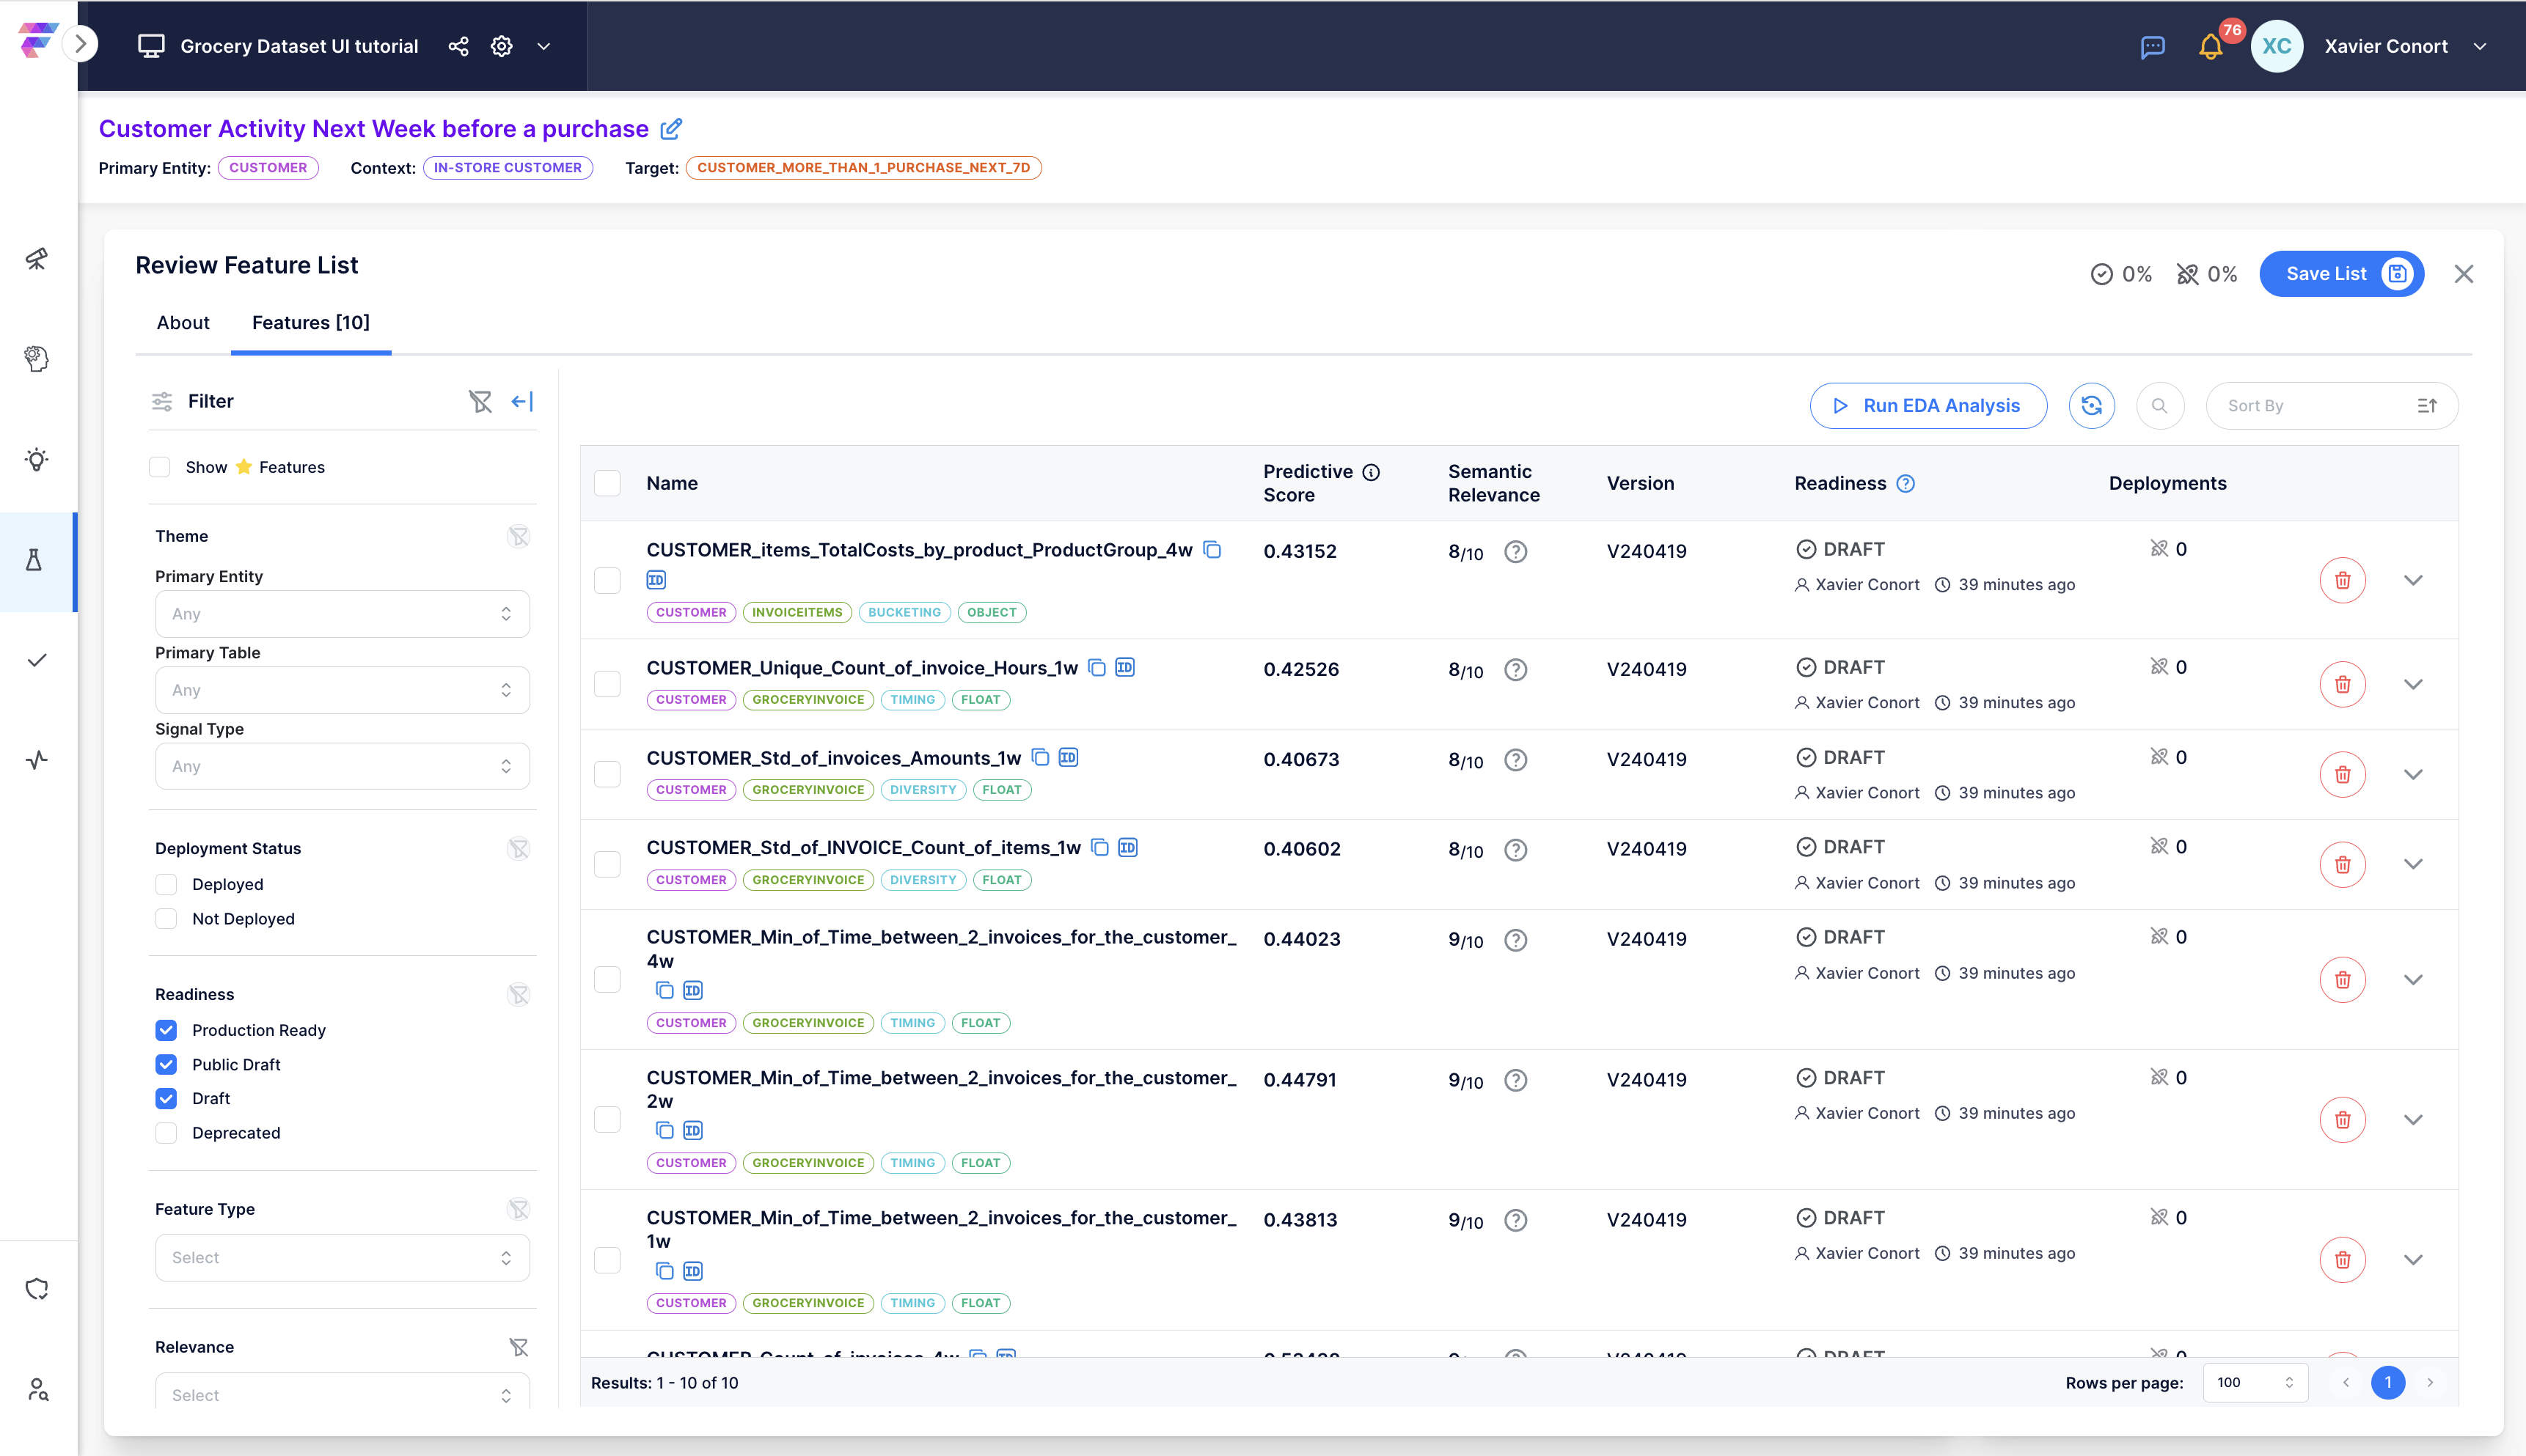Expand CUSTOMER_Std_of_INVOICE_Count_of_items_1w row details
Viewport: 2526px width, 1456px height.
2413,864
